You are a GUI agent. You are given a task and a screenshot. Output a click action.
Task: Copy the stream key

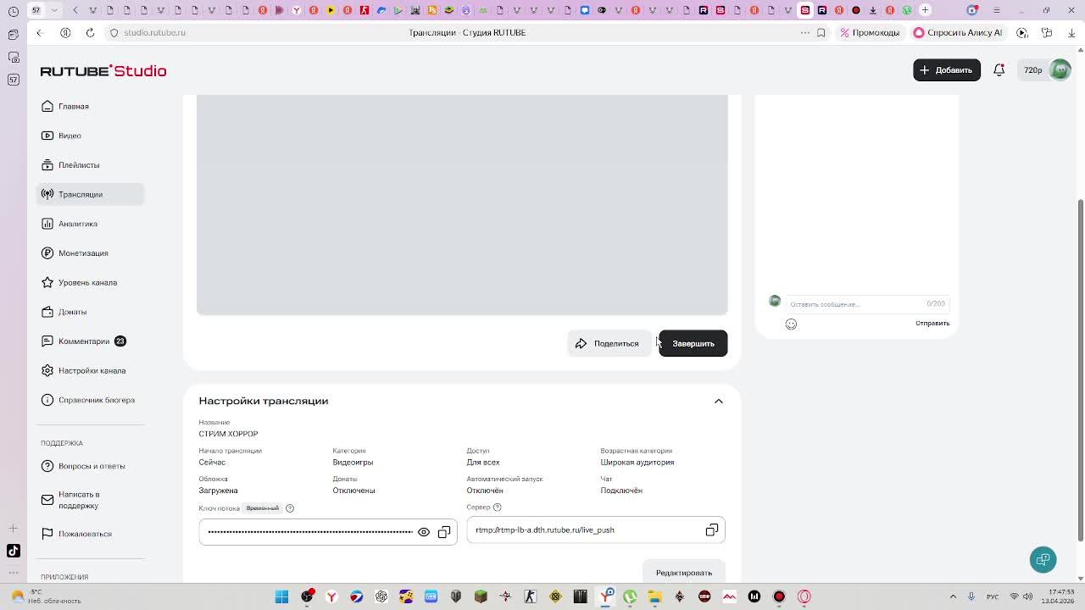[444, 532]
